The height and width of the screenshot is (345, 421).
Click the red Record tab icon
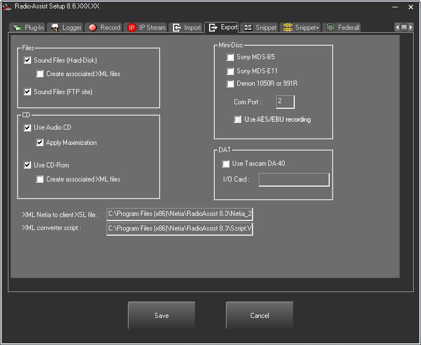point(92,28)
